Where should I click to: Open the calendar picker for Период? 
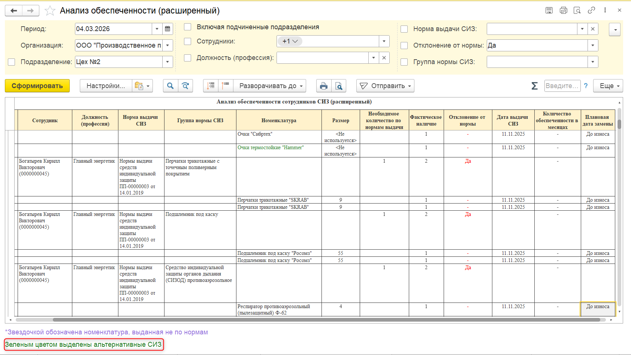tap(167, 29)
